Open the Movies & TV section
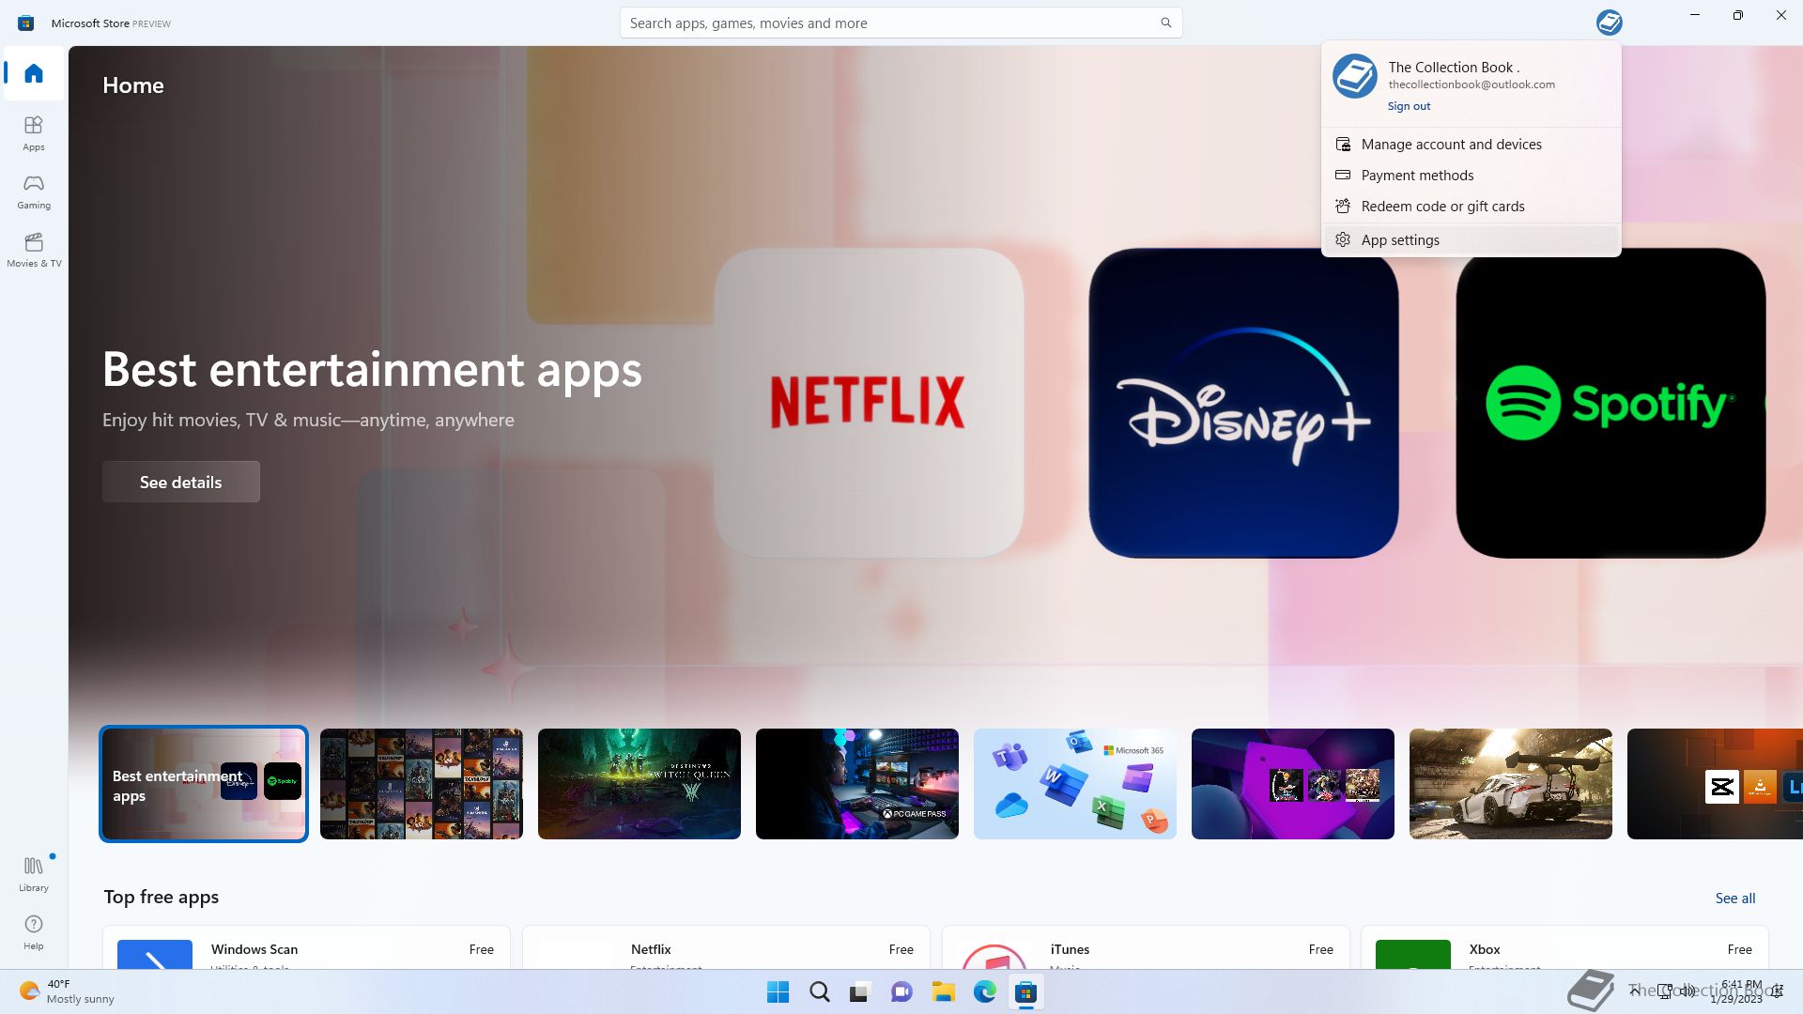This screenshot has height=1014, width=1803. (34, 250)
